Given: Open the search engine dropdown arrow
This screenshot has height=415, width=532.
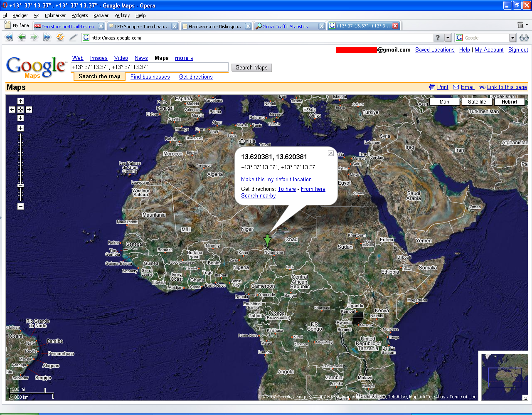Looking at the screenshot, I should [512, 38].
